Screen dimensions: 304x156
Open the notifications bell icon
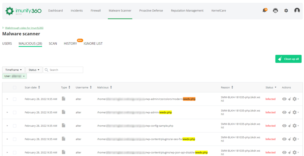click(265, 11)
